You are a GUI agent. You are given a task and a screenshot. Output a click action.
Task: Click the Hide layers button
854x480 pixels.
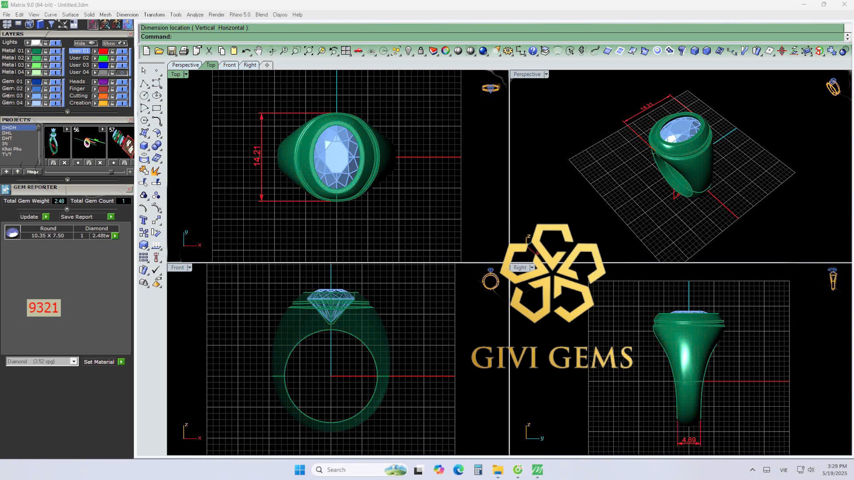(85, 43)
